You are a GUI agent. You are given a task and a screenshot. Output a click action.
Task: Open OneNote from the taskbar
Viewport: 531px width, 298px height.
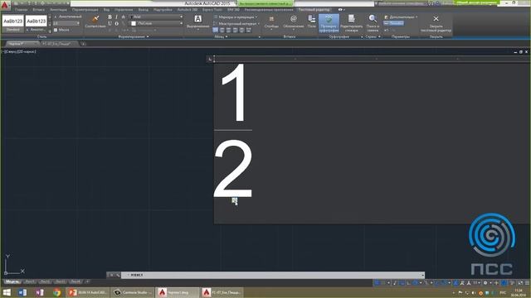[x=39, y=292]
